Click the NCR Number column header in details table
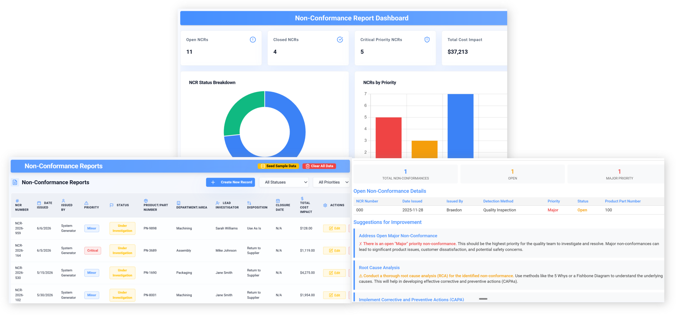676x315 pixels. point(367,201)
